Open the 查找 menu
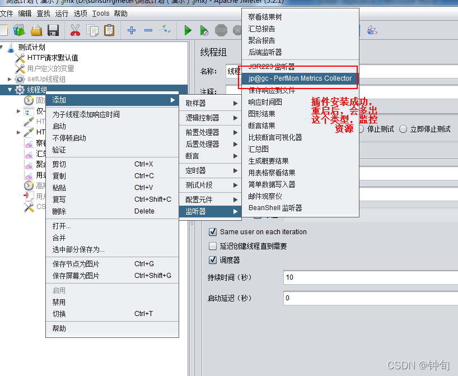Viewport: 458px width, 376px height. (x=43, y=14)
